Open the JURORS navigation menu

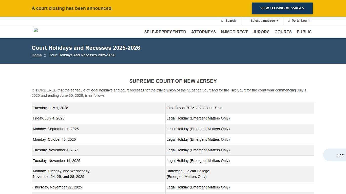click(x=261, y=32)
